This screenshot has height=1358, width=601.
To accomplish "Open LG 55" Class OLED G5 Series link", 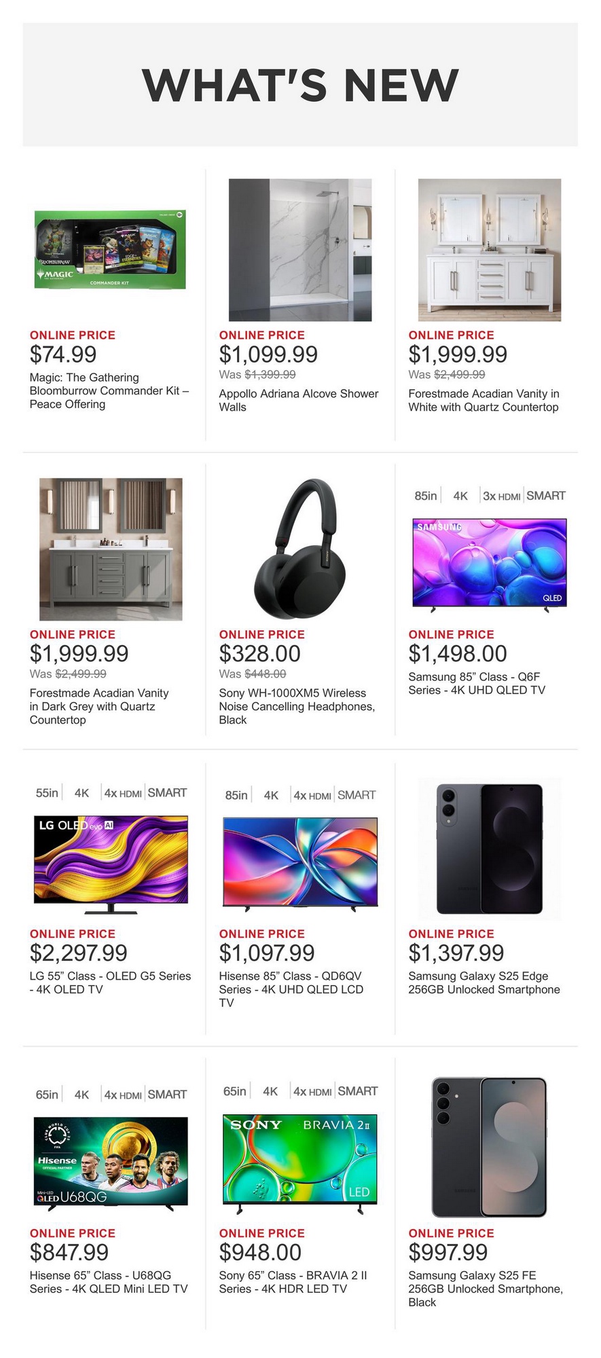I will (x=110, y=983).
